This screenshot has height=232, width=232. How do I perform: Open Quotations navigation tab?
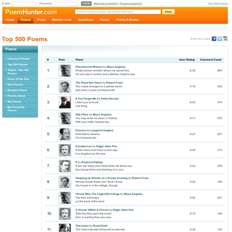pos(85,20)
